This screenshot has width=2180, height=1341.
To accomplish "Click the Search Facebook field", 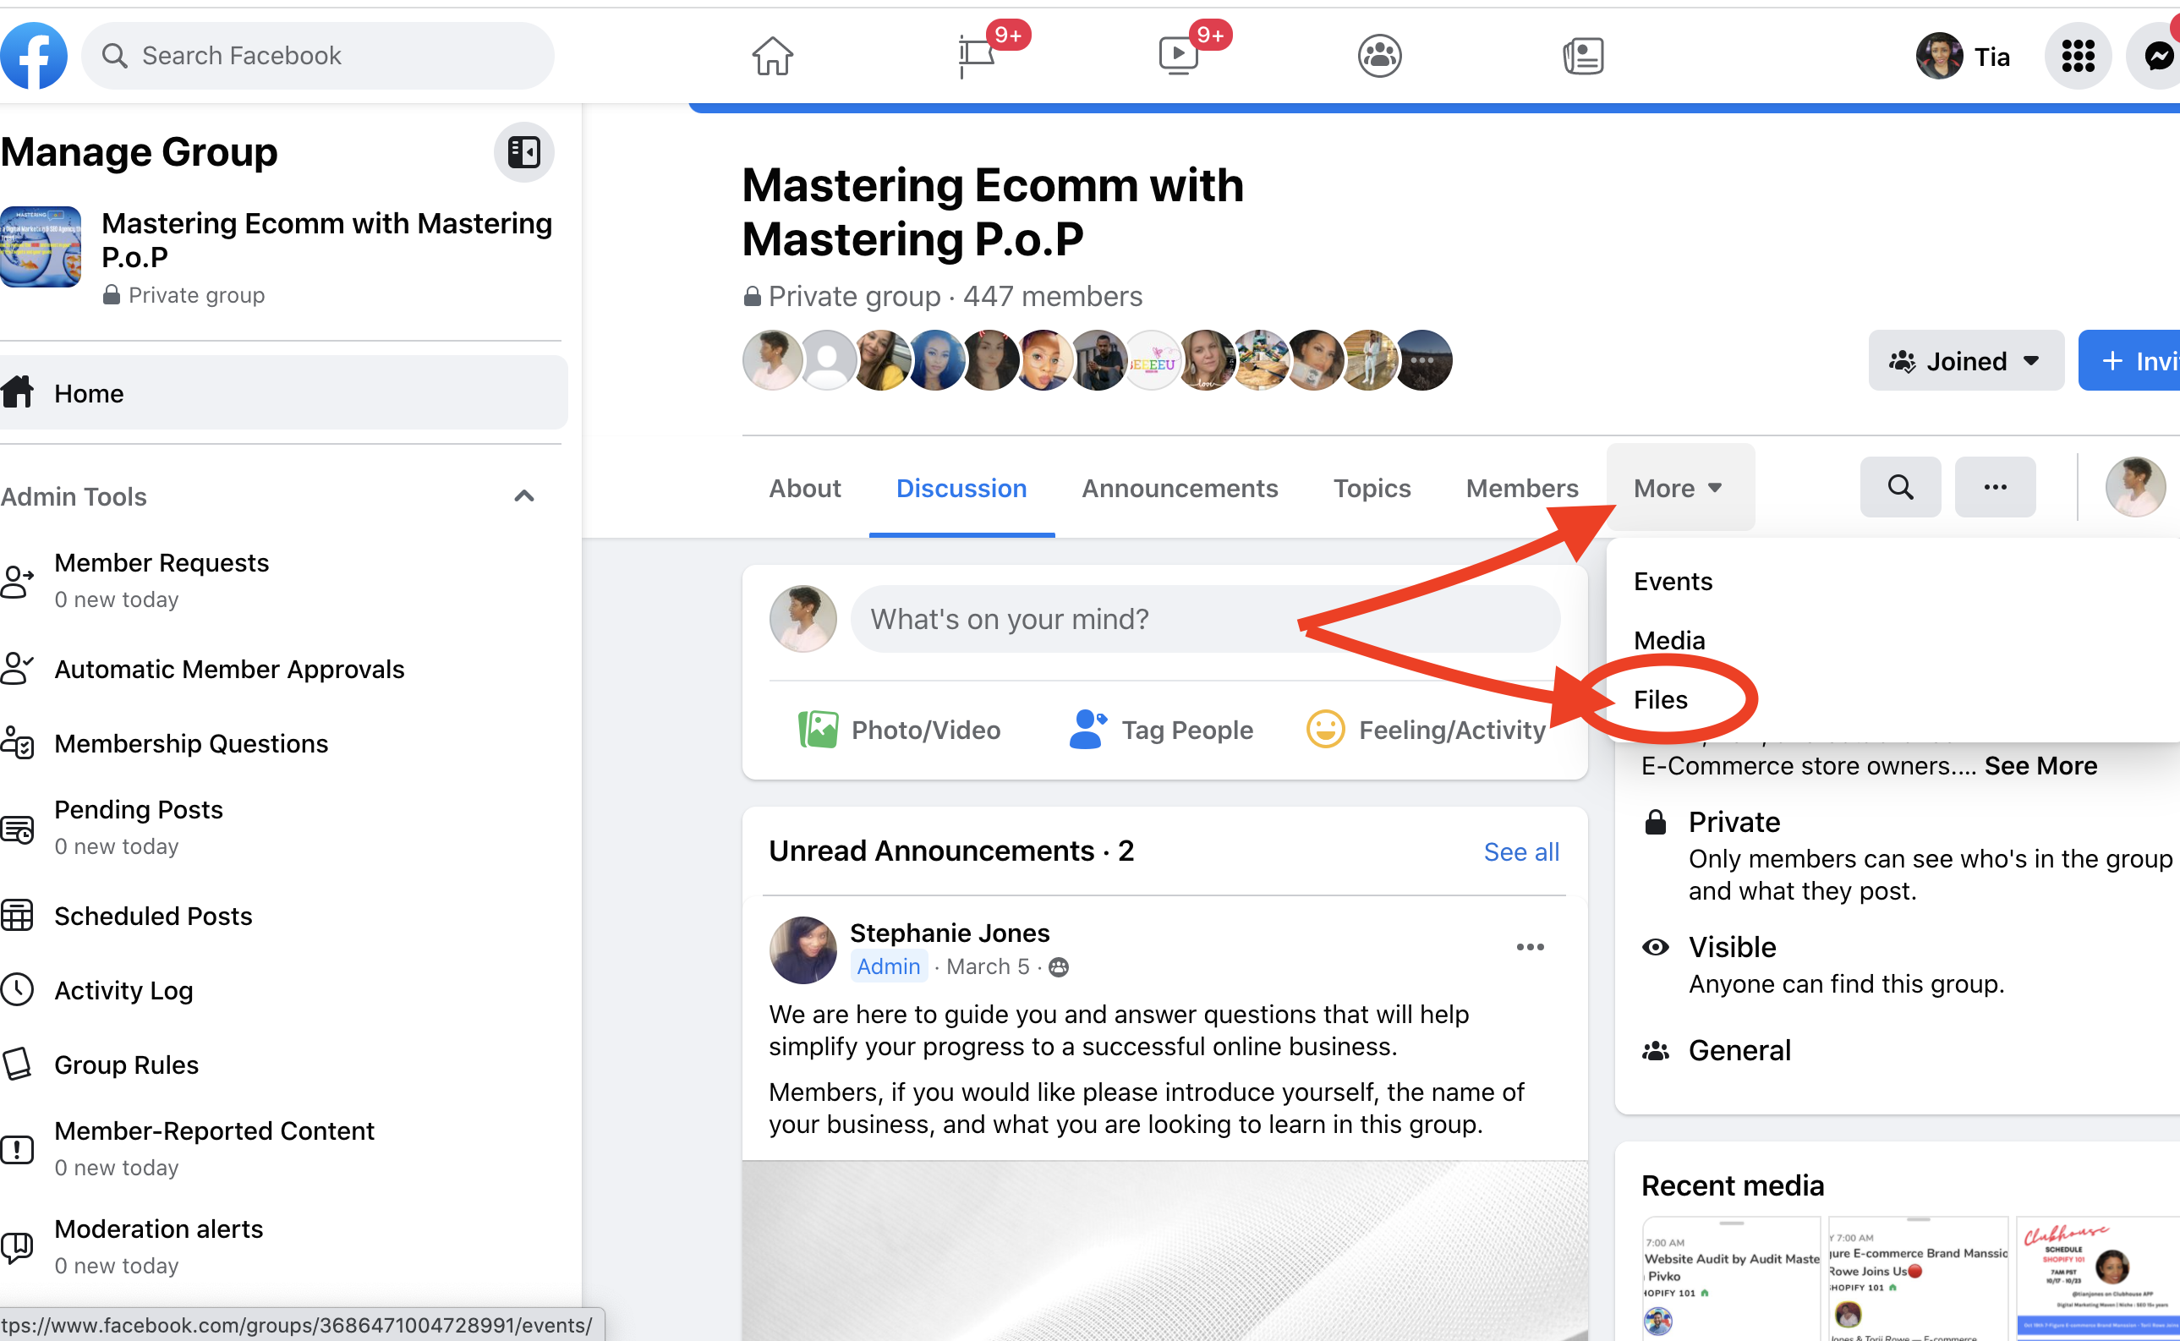I will tap(317, 56).
